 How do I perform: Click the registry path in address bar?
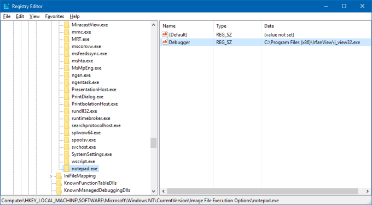tap(140, 201)
